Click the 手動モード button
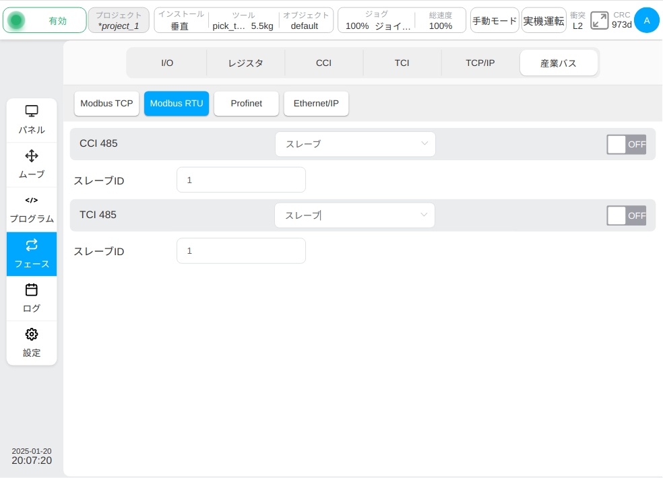Image resolution: width=663 pixels, height=478 pixels. click(495, 20)
